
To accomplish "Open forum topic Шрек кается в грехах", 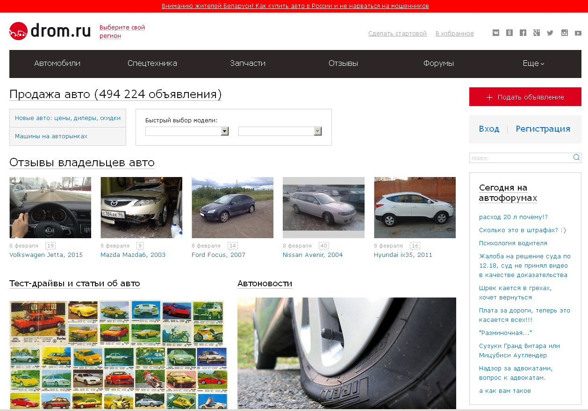I will 516,293.
